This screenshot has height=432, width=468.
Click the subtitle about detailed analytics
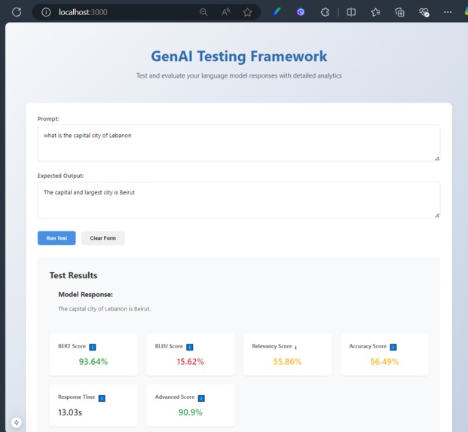click(239, 75)
